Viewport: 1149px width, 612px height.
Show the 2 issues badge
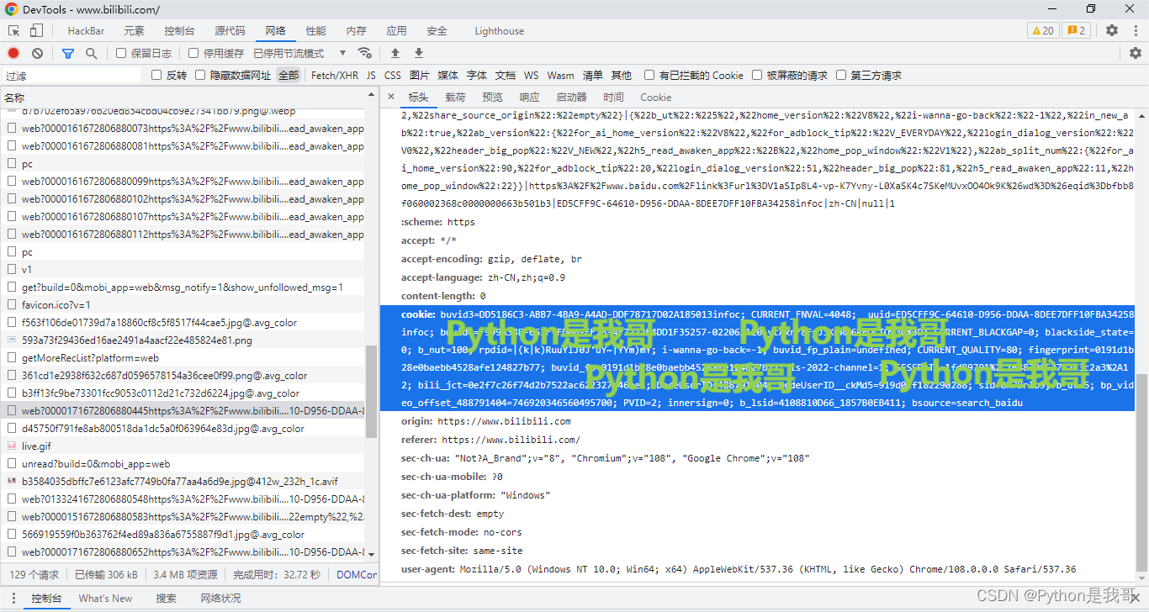tap(1077, 31)
